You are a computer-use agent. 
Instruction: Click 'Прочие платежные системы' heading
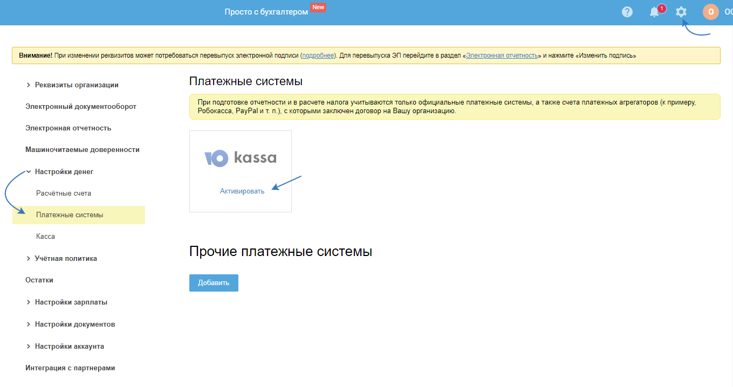pyautogui.click(x=280, y=251)
